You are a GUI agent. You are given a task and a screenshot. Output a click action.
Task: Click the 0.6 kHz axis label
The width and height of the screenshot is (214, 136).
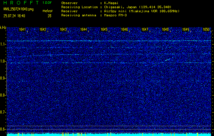pos(3,129)
